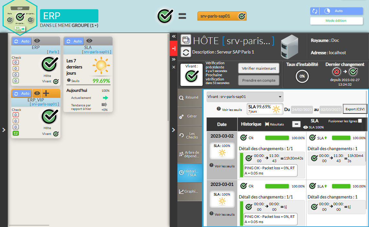Click the pie chart icon in top-right bar
This screenshot has width=369, height=227.
327,11
